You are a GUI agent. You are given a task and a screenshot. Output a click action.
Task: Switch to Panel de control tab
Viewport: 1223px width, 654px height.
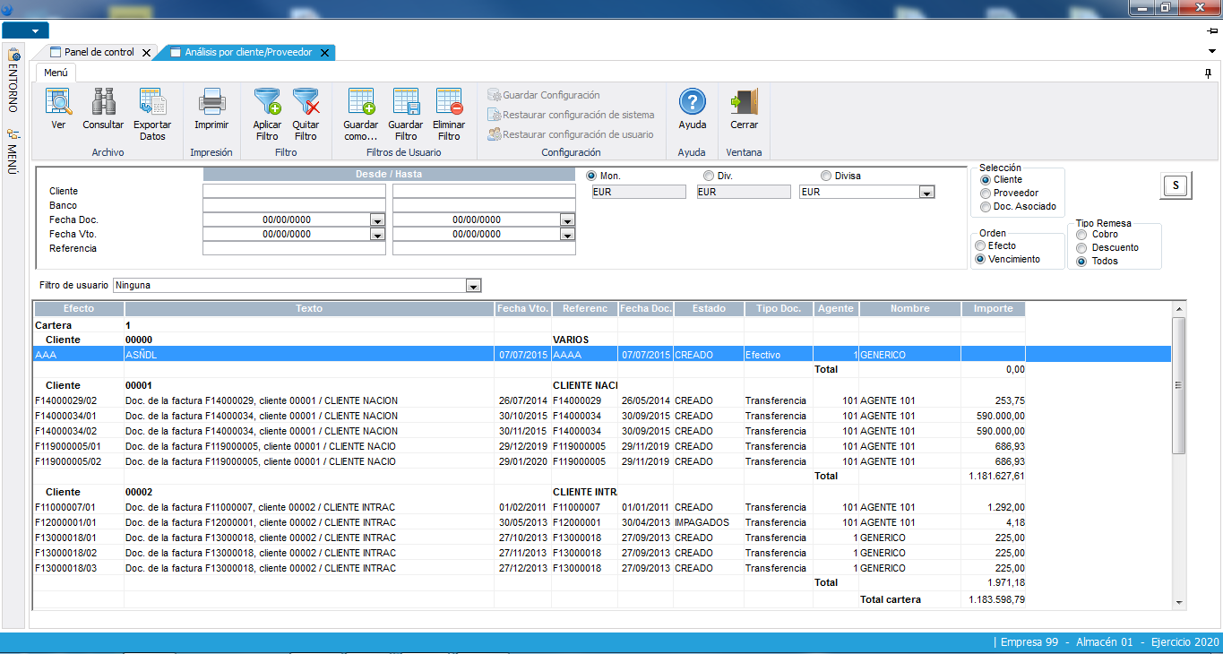pos(98,53)
